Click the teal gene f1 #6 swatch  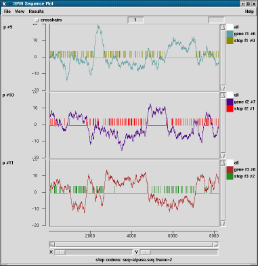(x=230, y=34)
